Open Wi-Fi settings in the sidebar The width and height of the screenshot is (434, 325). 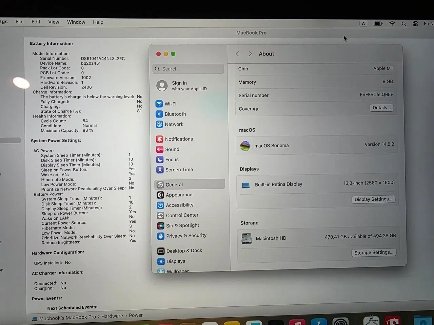pos(170,104)
